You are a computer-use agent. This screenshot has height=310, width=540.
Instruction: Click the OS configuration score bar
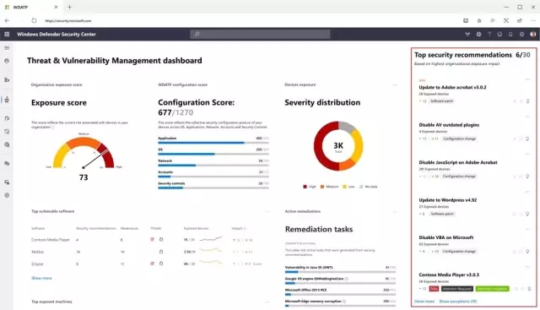click(x=213, y=154)
